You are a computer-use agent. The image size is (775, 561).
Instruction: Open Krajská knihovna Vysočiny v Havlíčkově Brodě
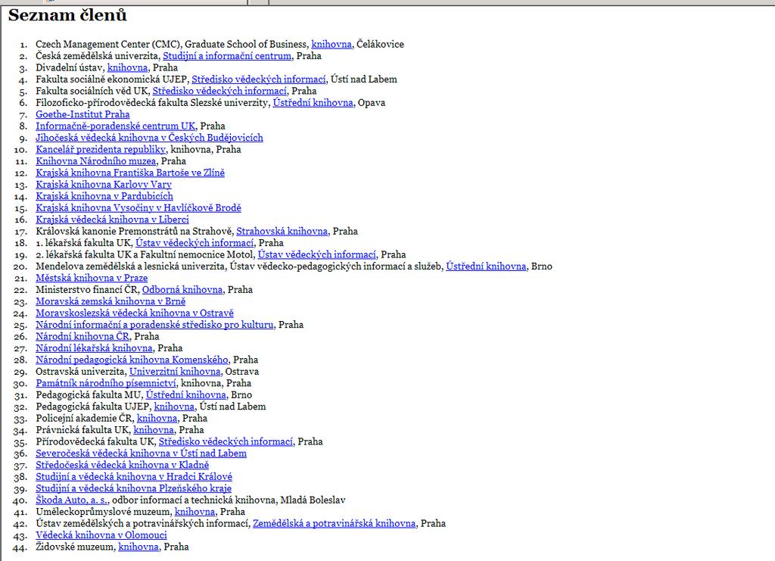(139, 208)
